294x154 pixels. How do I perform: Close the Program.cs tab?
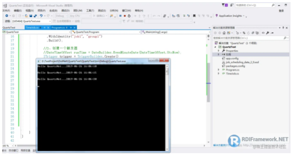[x=74, y=28]
